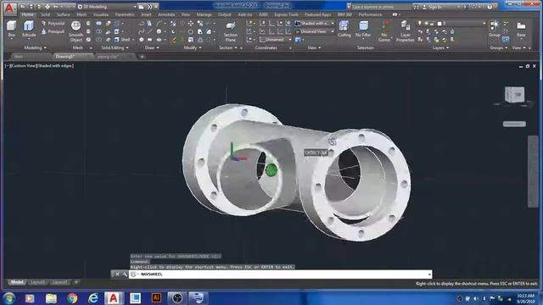
Task: Switch to the Visualize ribbon tab
Action: 101,14
